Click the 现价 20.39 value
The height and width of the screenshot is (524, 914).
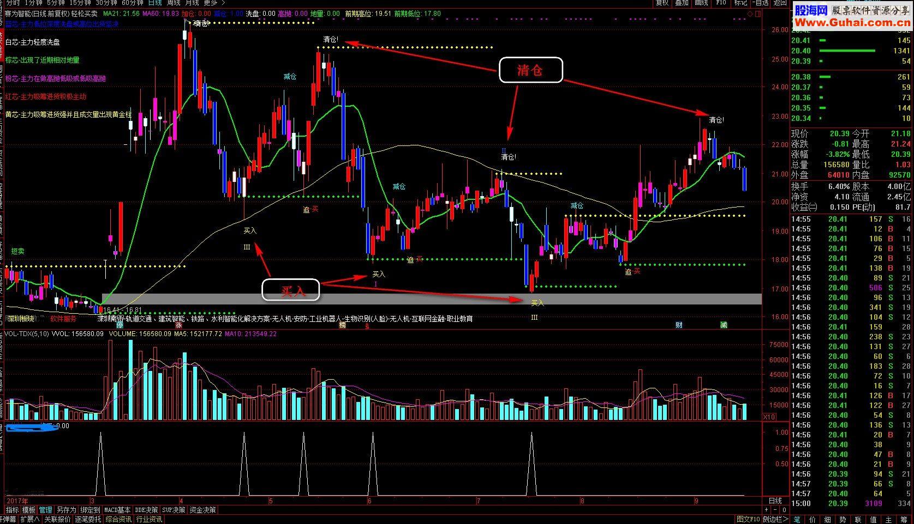[839, 133]
